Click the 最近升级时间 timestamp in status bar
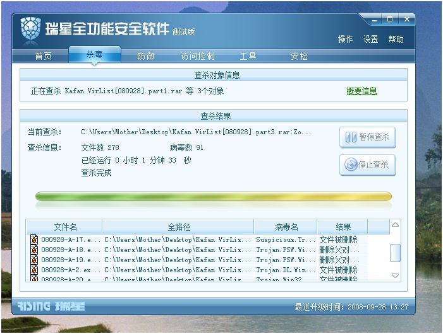This screenshot has height=334, width=443. tap(351, 307)
